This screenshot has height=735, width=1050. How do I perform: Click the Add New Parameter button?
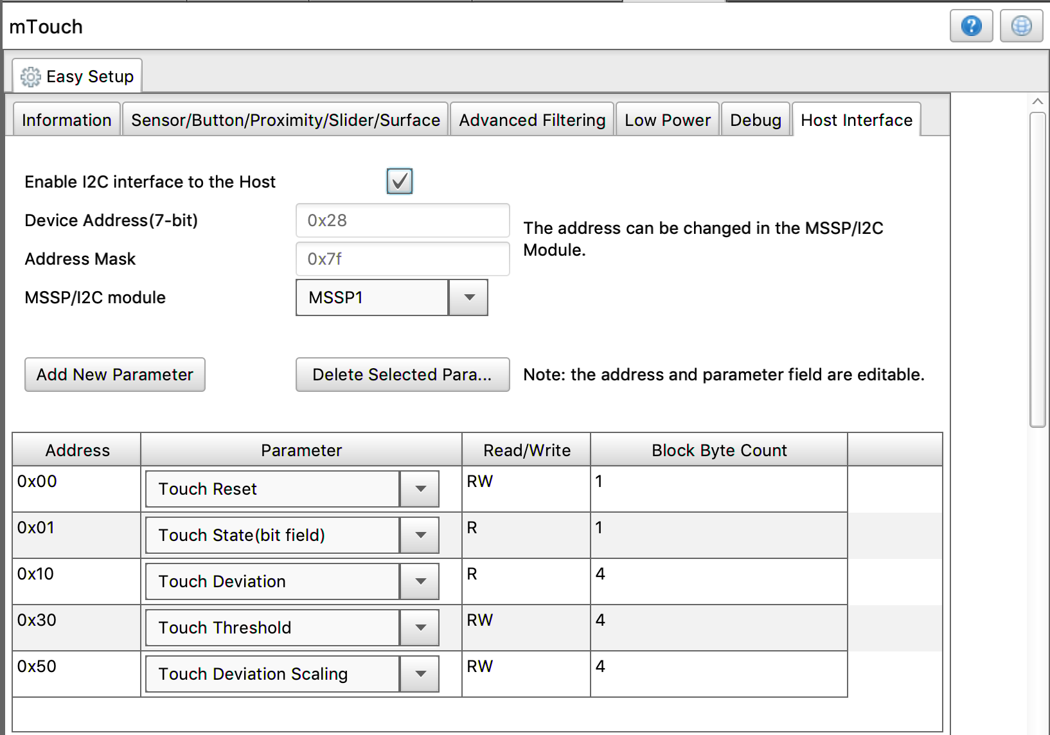114,375
